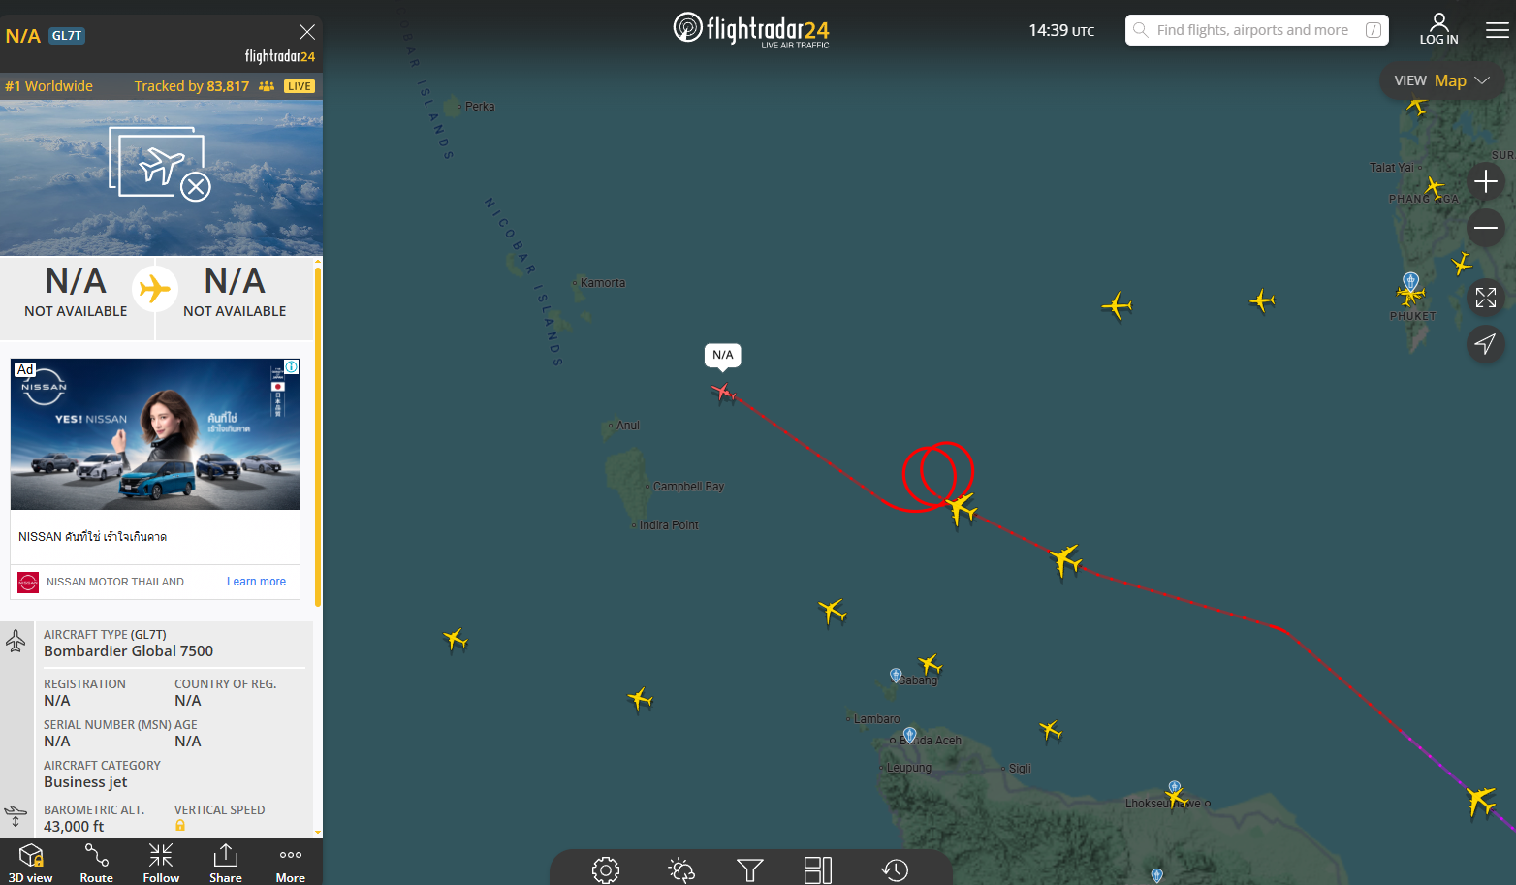Click Learn more link in Nissan ad
Image resolution: width=1516 pixels, height=885 pixels.
pyautogui.click(x=256, y=582)
